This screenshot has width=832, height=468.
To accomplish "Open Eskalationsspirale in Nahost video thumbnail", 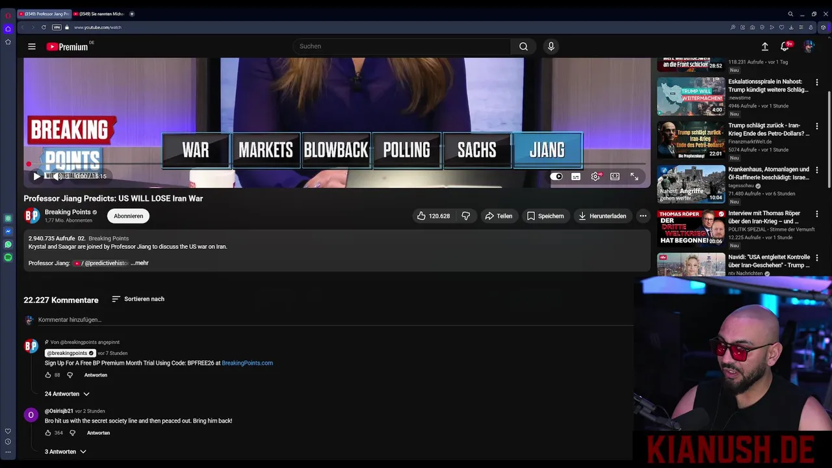I will click(x=691, y=96).
